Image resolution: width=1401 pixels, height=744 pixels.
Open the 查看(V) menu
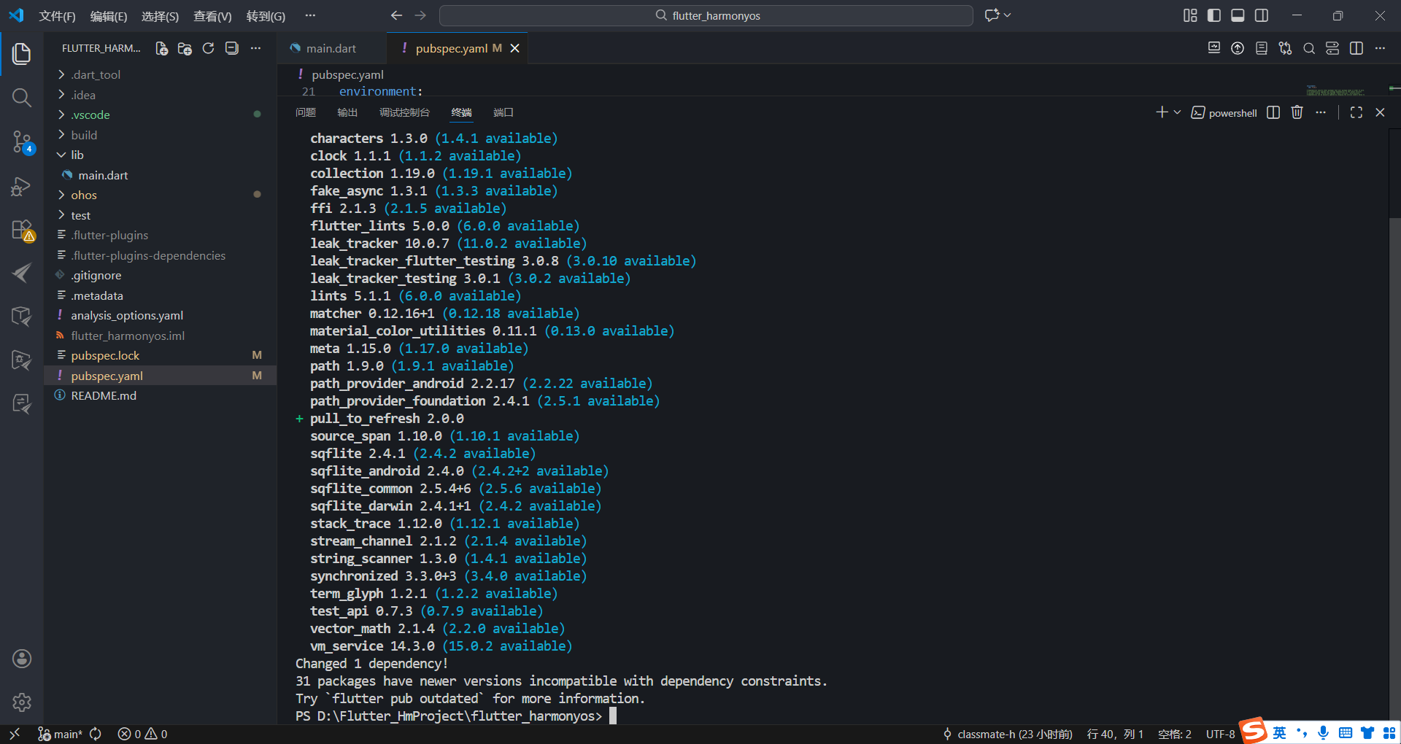212,16
